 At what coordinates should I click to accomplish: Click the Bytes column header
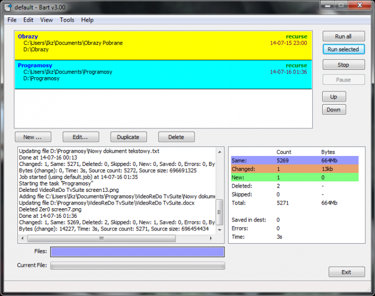[x=328, y=152]
